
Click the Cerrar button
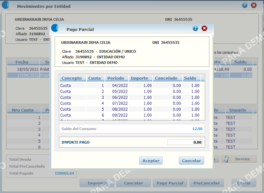click(244, 183)
